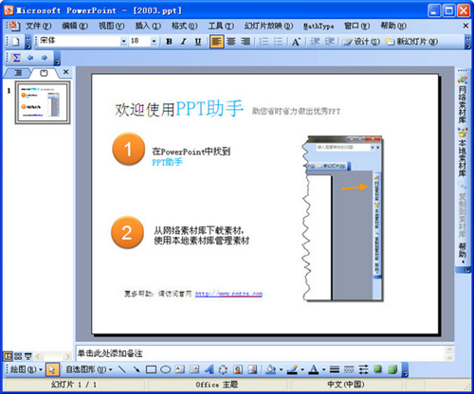Switch to Slide Sorter view icon
This screenshot has width=474, height=394.
(x=18, y=356)
